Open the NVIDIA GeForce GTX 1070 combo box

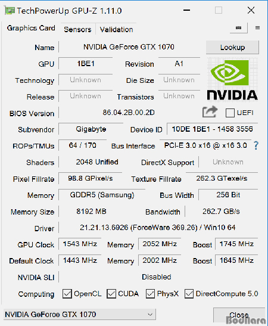pyautogui.click(x=80, y=314)
